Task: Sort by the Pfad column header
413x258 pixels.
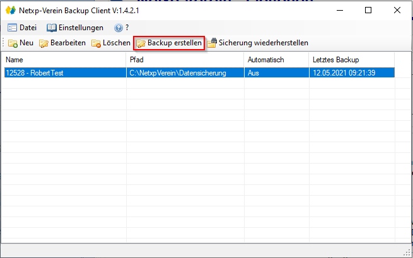Action: pos(185,60)
